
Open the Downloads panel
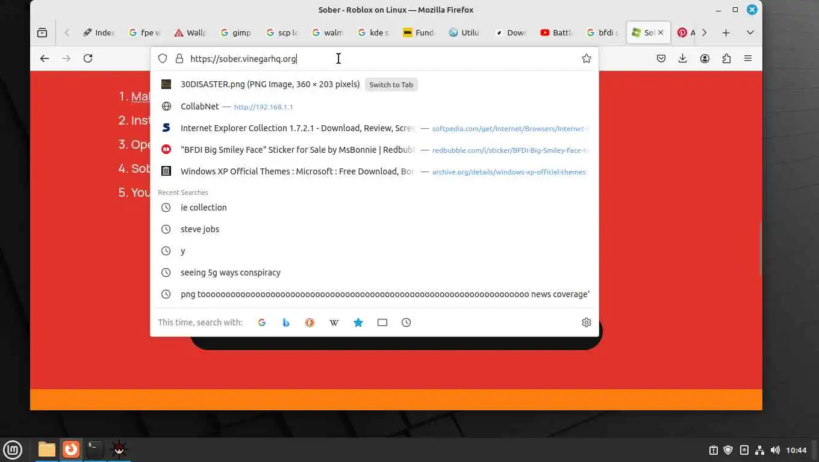click(x=683, y=58)
